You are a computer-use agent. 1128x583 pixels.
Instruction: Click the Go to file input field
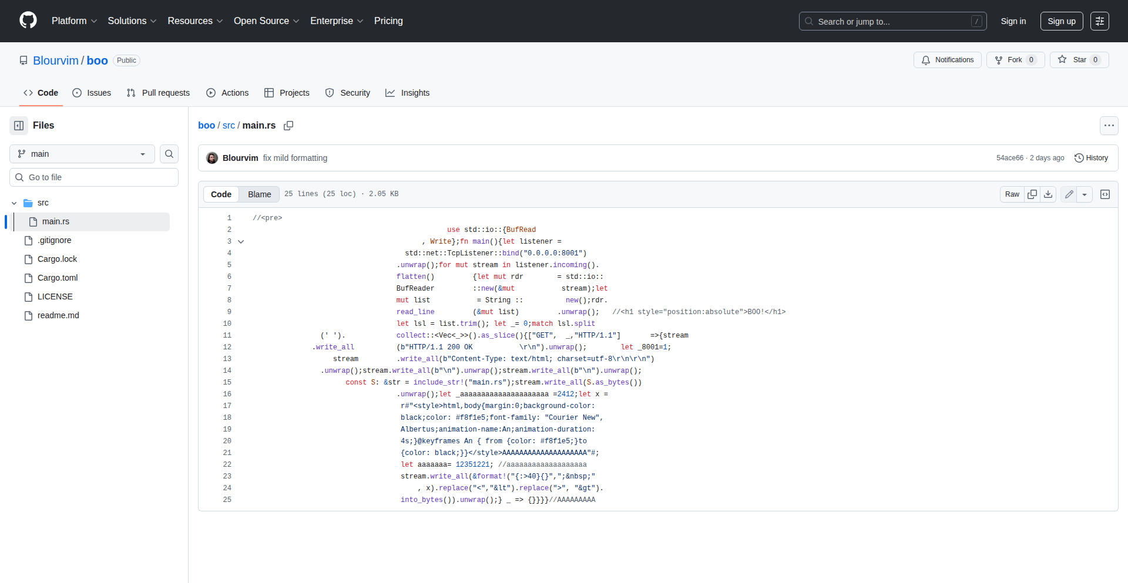point(94,177)
